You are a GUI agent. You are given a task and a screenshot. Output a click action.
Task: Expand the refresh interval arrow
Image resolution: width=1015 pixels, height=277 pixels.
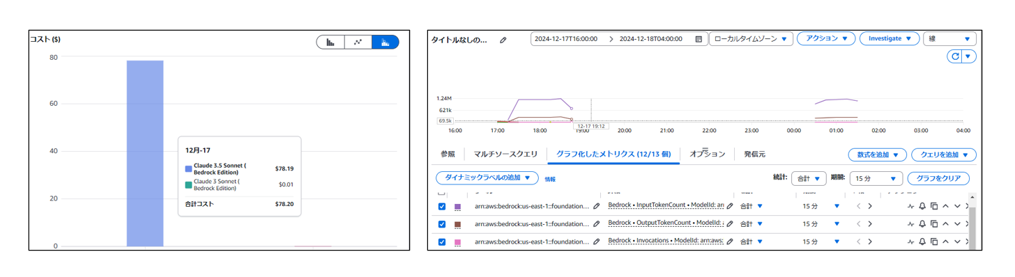click(969, 56)
